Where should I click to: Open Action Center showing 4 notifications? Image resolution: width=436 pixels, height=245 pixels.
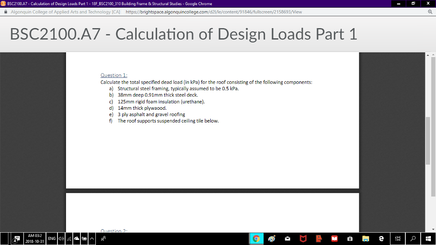click(x=16, y=239)
